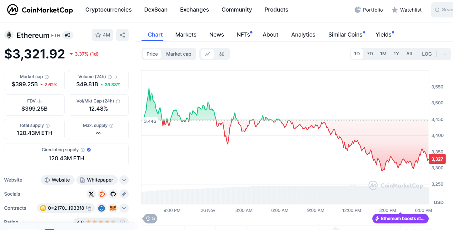This screenshot has height=230, width=453.
Task: Set chart range to 1Y
Action: pos(396,54)
